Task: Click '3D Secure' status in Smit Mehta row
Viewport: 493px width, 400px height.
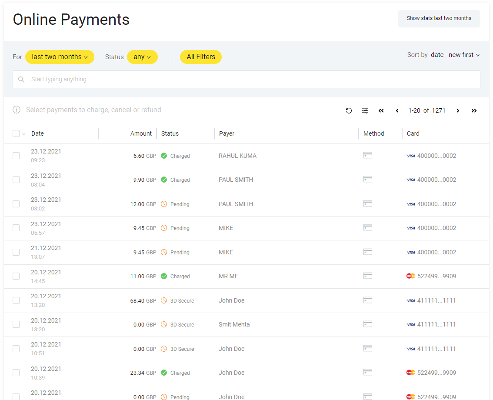Action: point(182,324)
